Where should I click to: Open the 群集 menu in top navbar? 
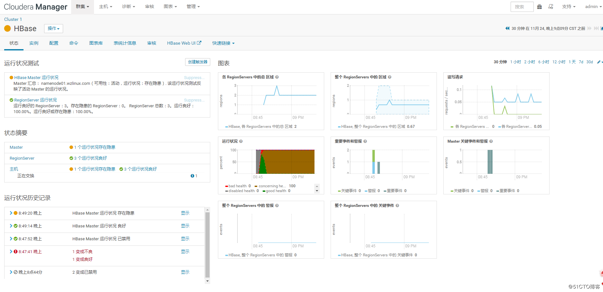(x=82, y=7)
